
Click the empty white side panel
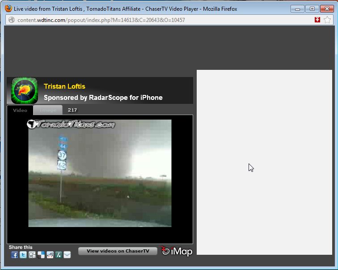(x=264, y=162)
